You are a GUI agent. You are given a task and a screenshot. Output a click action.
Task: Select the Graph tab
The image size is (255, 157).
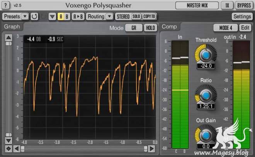point(12,27)
